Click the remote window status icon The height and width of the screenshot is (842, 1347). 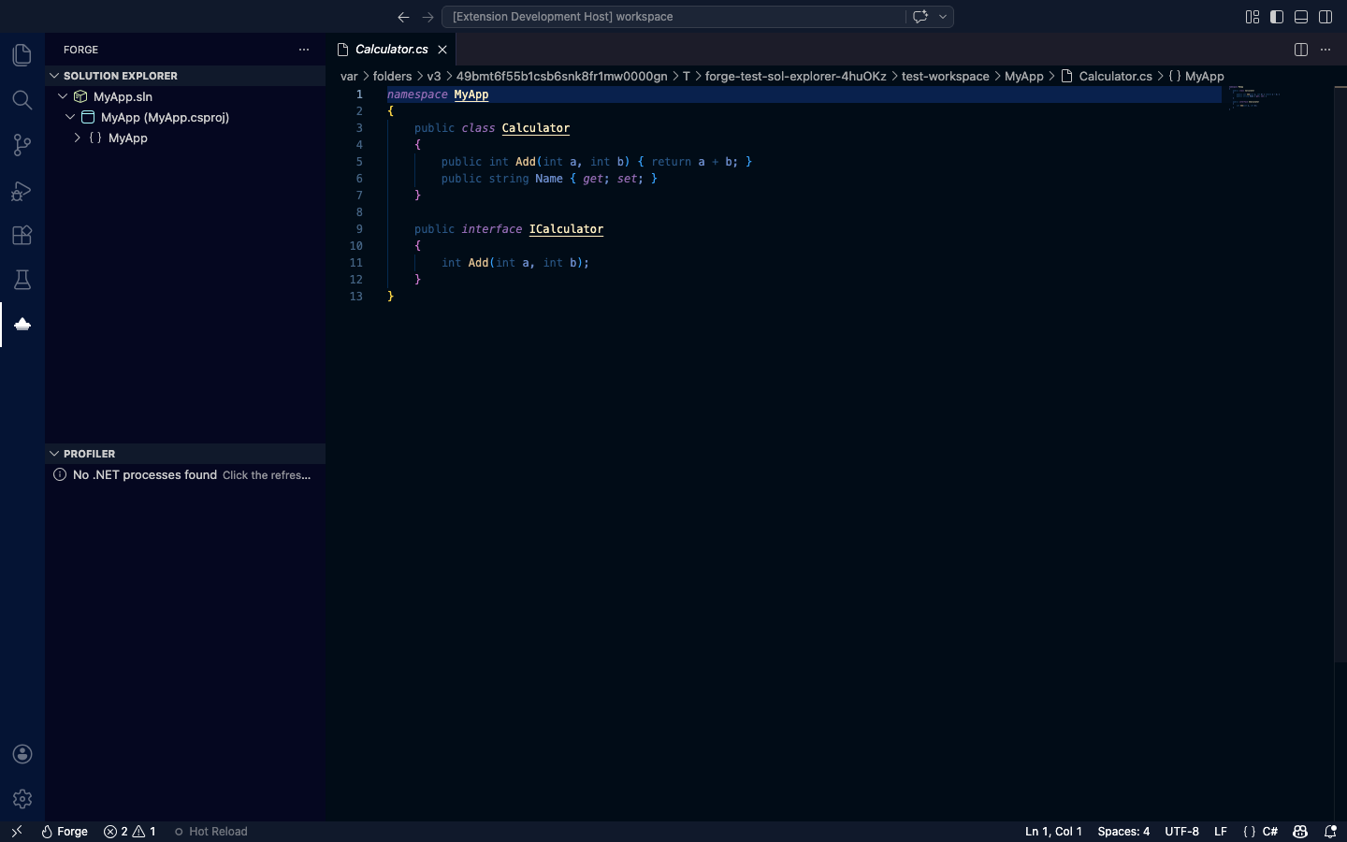click(x=16, y=831)
